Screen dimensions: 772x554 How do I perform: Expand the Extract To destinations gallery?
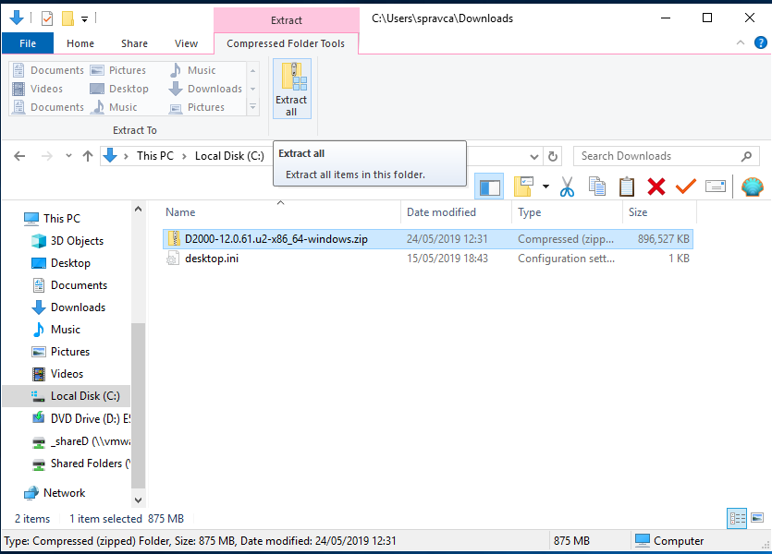253,108
